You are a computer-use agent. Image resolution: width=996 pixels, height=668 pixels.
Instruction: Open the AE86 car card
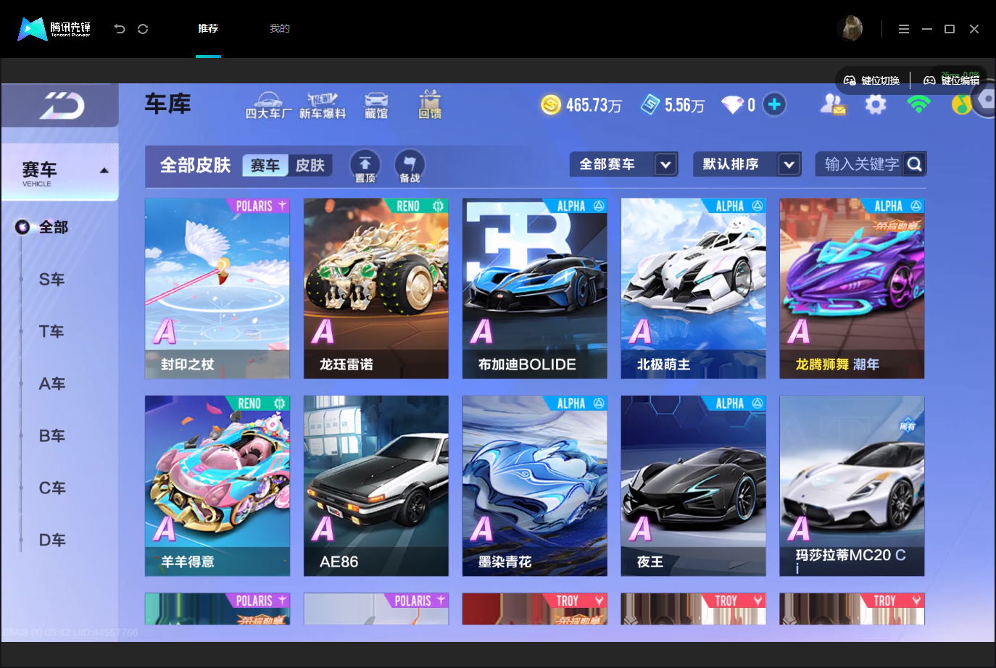coord(376,486)
